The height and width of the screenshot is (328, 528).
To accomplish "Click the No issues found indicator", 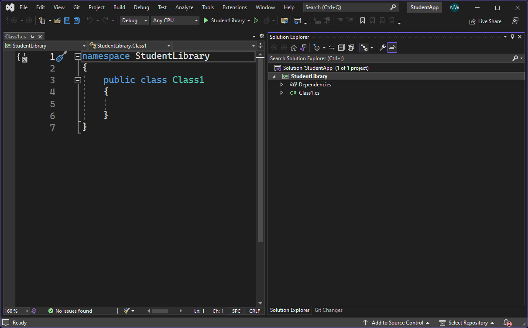I will [x=70, y=311].
